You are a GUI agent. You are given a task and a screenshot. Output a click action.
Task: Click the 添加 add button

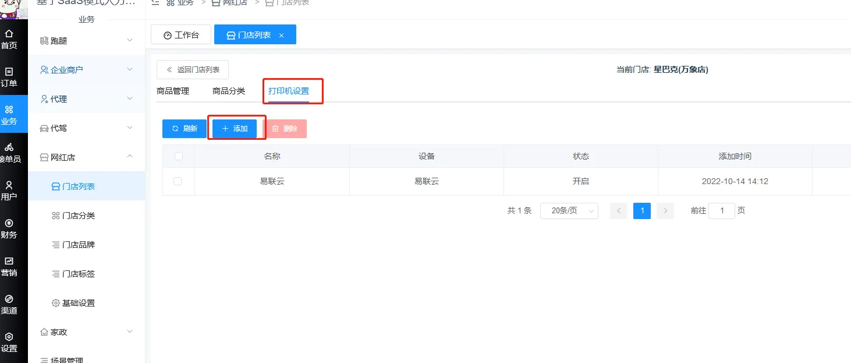[x=235, y=129]
